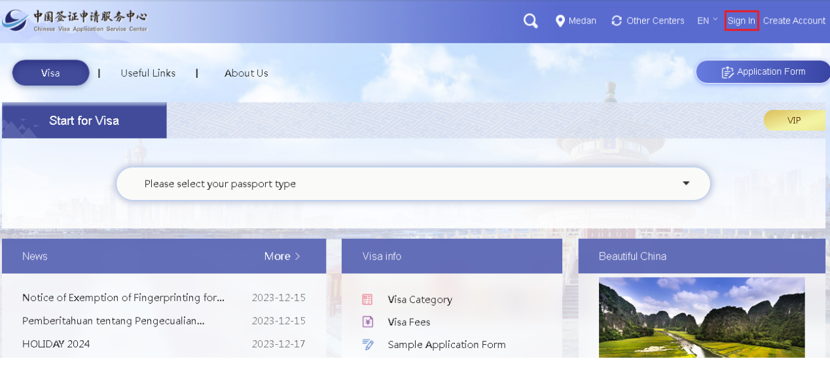
Task: Click the Visa Fees yen icon
Action: [367, 322]
